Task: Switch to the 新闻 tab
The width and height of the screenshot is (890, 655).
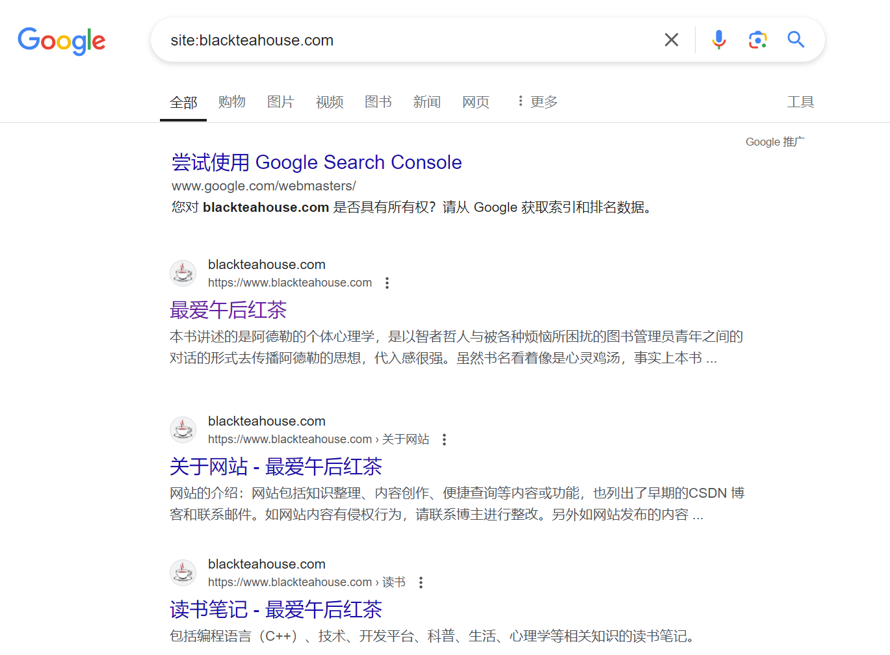Action: (x=427, y=101)
